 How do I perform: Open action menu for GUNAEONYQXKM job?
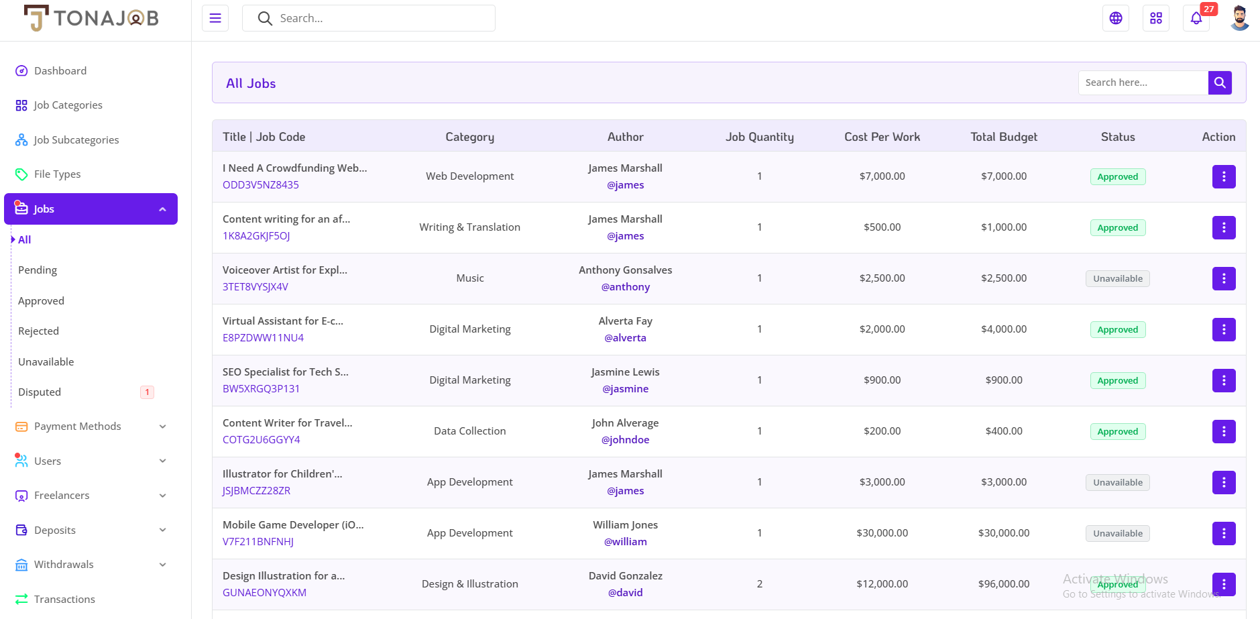click(1224, 584)
